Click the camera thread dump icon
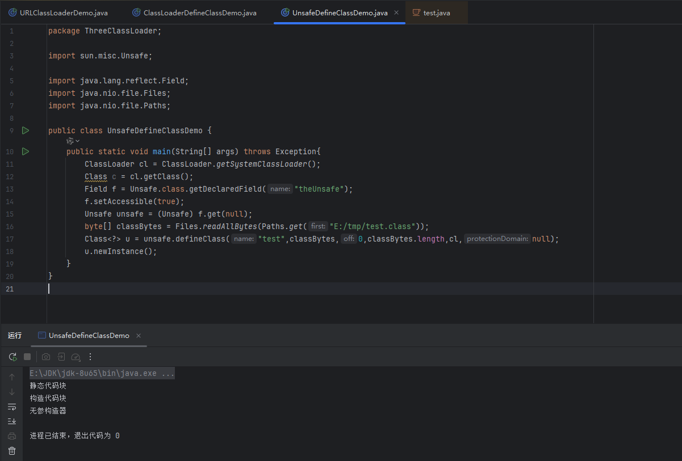682x461 pixels. tap(46, 357)
